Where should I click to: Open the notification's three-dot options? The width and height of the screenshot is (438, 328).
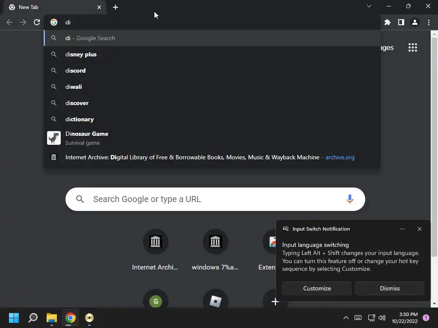(402, 229)
